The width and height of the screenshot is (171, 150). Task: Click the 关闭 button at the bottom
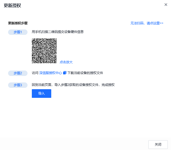point(158,145)
